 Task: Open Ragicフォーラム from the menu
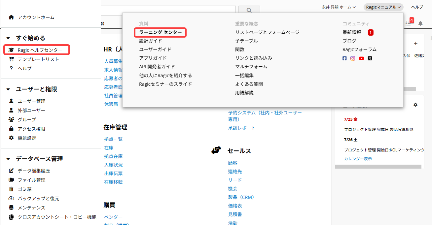point(360,49)
